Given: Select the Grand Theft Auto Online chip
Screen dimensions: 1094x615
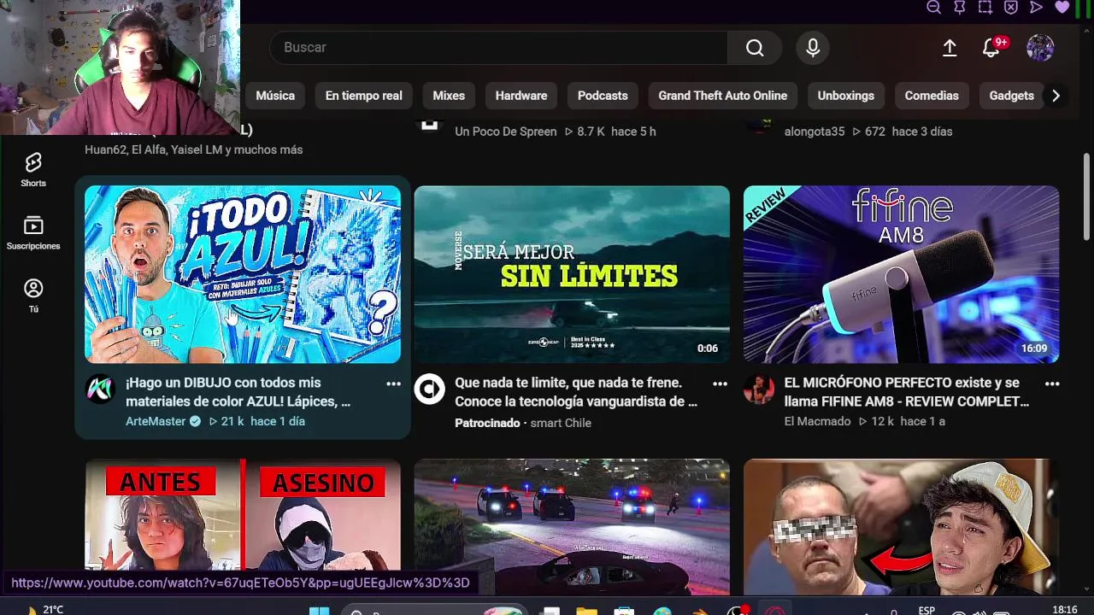Looking at the screenshot, I should [x=722, y=96].
